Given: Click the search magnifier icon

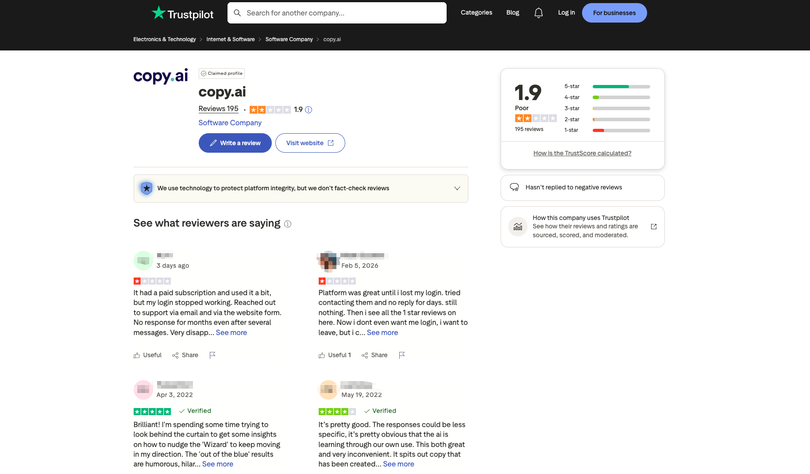Looking at the screenshot, I should pos(237,13).
